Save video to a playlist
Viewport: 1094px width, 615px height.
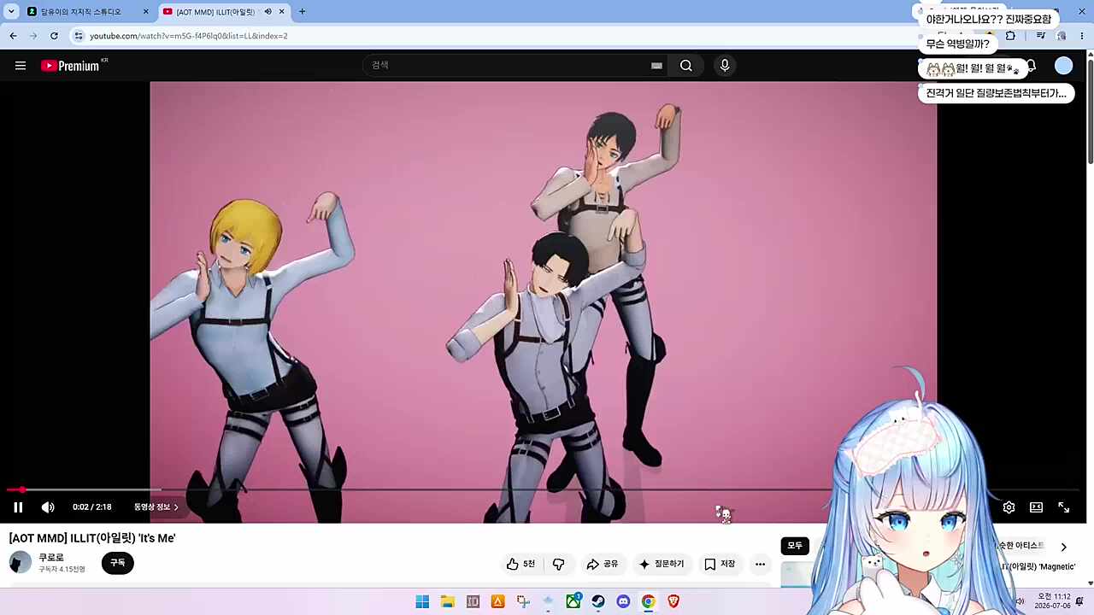coord(720,564)
